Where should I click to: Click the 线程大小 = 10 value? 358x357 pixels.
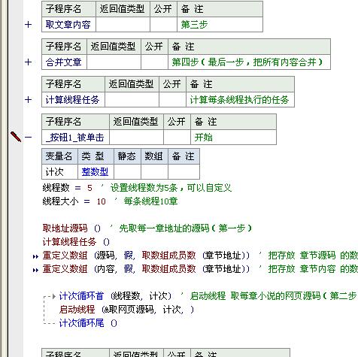[x=102, y=201]
